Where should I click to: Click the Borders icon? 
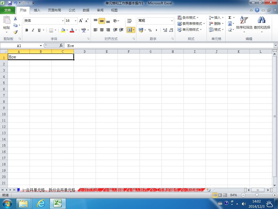(x=51, y=30)
